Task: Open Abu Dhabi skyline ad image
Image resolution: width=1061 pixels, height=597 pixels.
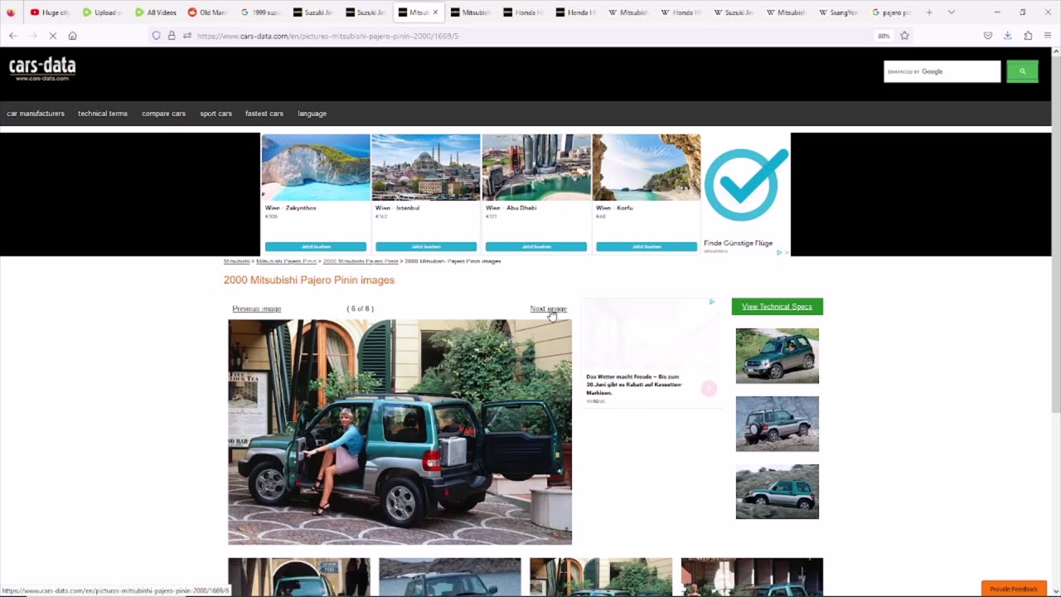Action: 536,167
